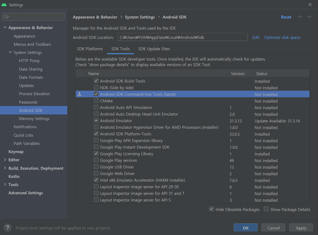Toggle the Android Emulator checkbox
Image resolution: width=318 pixels, height=235 pixels.
click(x=96, y=121)
